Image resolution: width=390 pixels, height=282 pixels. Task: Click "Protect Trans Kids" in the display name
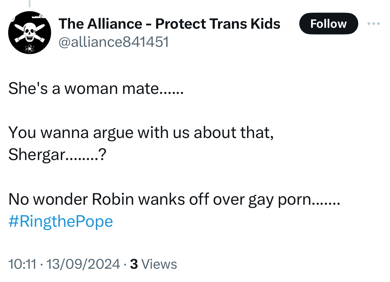point(218,24)
